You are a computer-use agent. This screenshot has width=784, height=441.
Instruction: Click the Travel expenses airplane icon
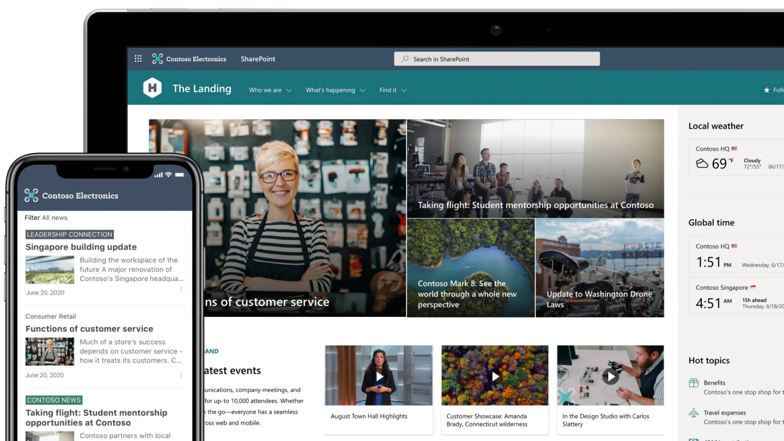[694, 413]
